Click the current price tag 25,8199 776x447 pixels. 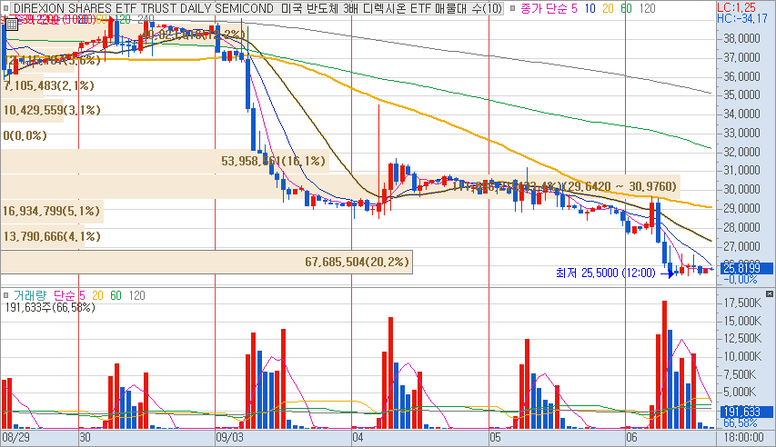click(x=745, y=268)
